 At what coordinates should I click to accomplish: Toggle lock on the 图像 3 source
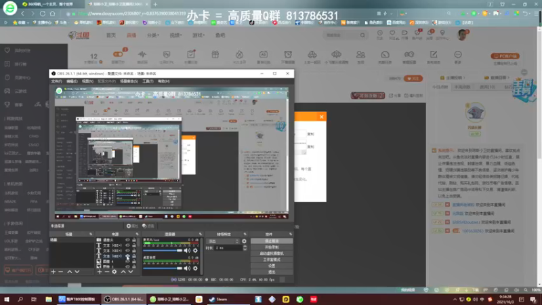click(x=134, y=266)
